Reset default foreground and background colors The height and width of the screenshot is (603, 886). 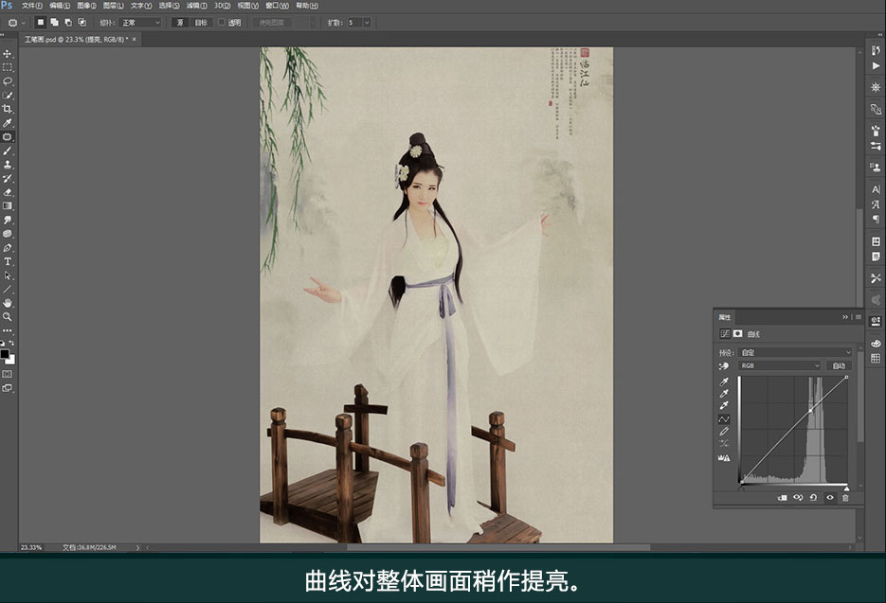coord(2,343)
